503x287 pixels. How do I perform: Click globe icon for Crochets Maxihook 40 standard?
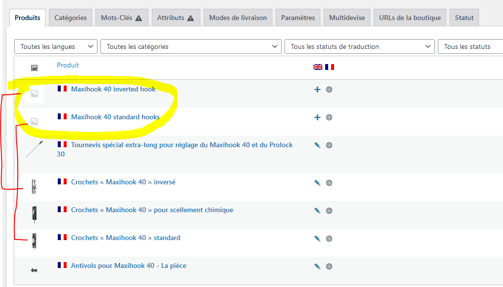click(x=329, y=238)
